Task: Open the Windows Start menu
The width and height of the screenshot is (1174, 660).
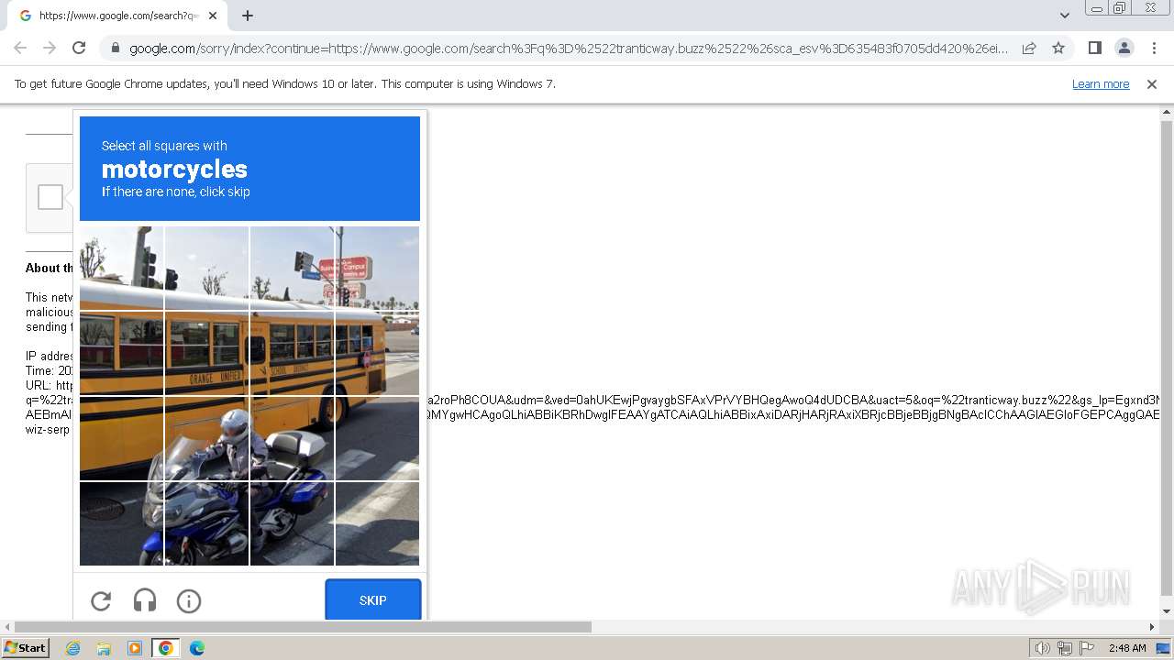Action: pos(26,647)
